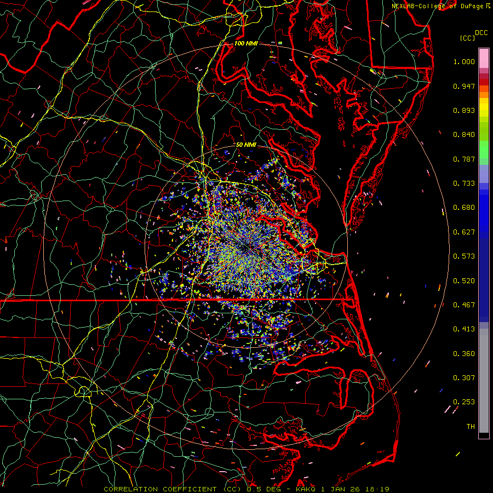Click the 0.733 legend value
Image resolution: width=493 pixels, height=493 pixels.
click(x=464, y=184)
